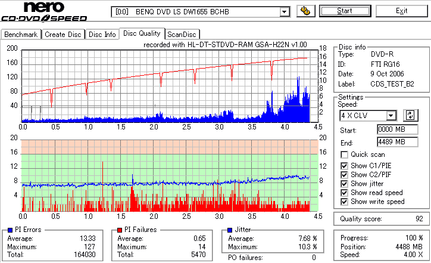The height and width of the screenshot is (263, 431).
Task: Click the Progress value 100 %
Action: [x=414, y=238]
